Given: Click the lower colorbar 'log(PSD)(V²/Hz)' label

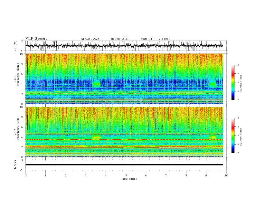Looking at the screenshot, I should (241, 137).
